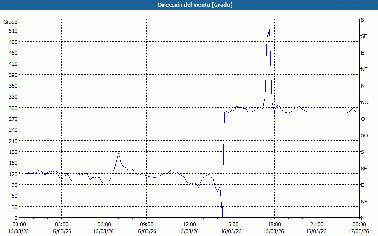The height and width of the screenshot is (236, 378).
Task: Click the 21:00 time-axis label
Action: (317, 225)
